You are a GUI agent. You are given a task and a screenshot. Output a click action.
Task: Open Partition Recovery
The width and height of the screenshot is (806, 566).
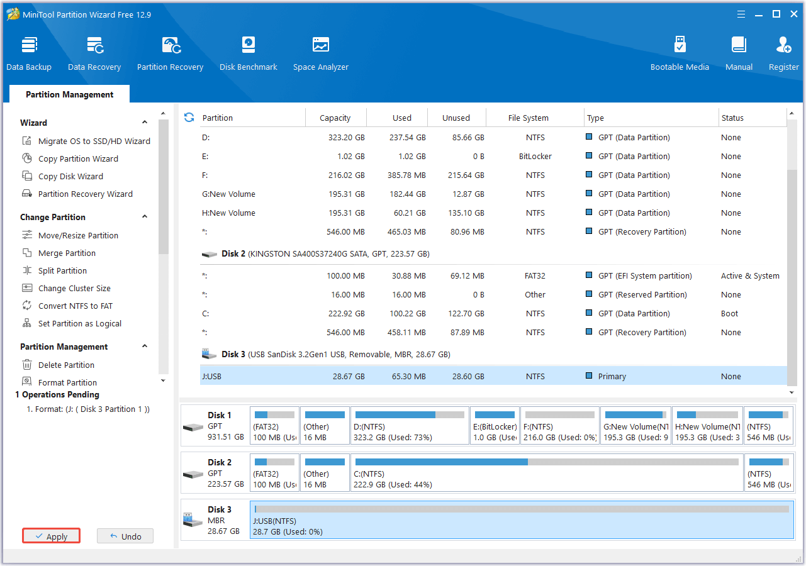tap(170, 52)
